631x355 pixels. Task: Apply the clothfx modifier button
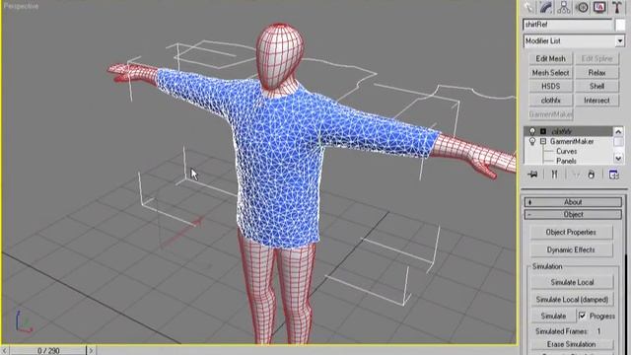[x=550, y=101]
